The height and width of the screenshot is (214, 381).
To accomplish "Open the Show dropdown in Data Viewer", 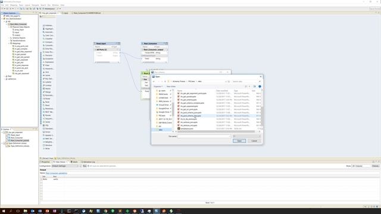I will point(361,166).
